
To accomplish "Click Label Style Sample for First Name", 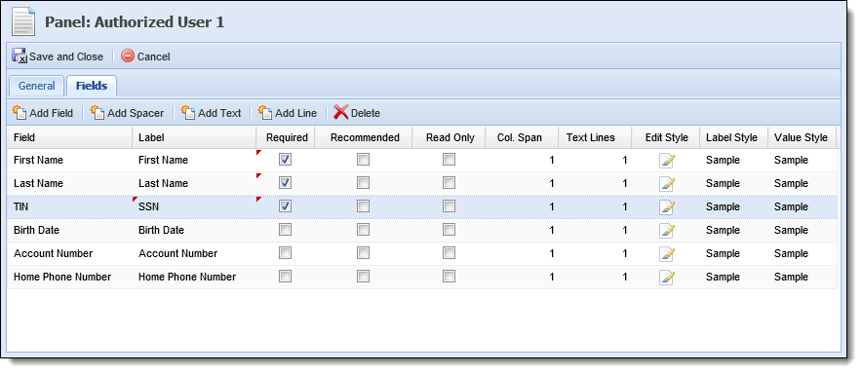I will pyautogui.click(x=723, y=161).
